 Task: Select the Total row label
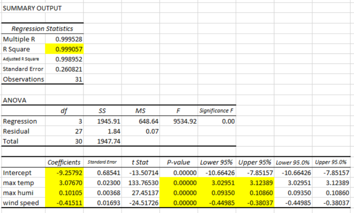coord(11,141)
